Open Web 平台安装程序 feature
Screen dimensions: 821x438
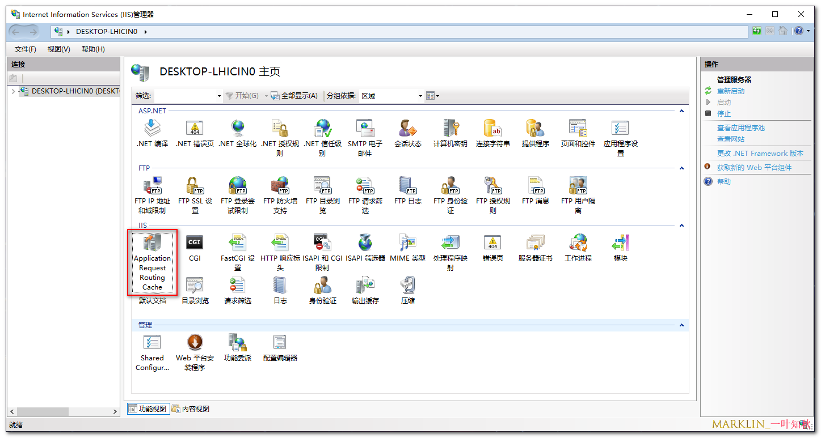(x=195, y=352)
